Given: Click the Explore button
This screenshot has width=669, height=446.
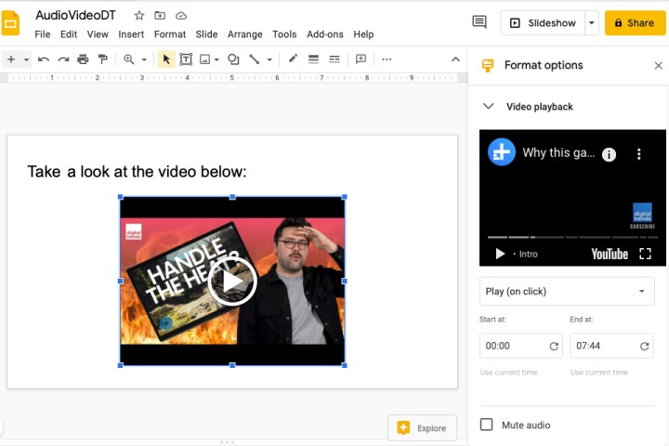Looking at the screenshot, I should [x=422, y=427].
